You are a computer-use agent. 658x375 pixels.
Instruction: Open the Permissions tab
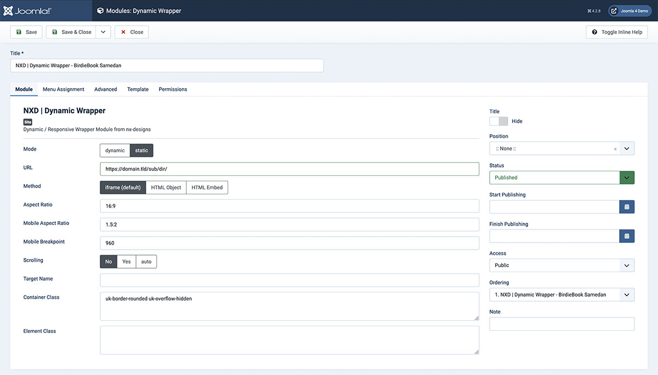[x=173, y=89]
